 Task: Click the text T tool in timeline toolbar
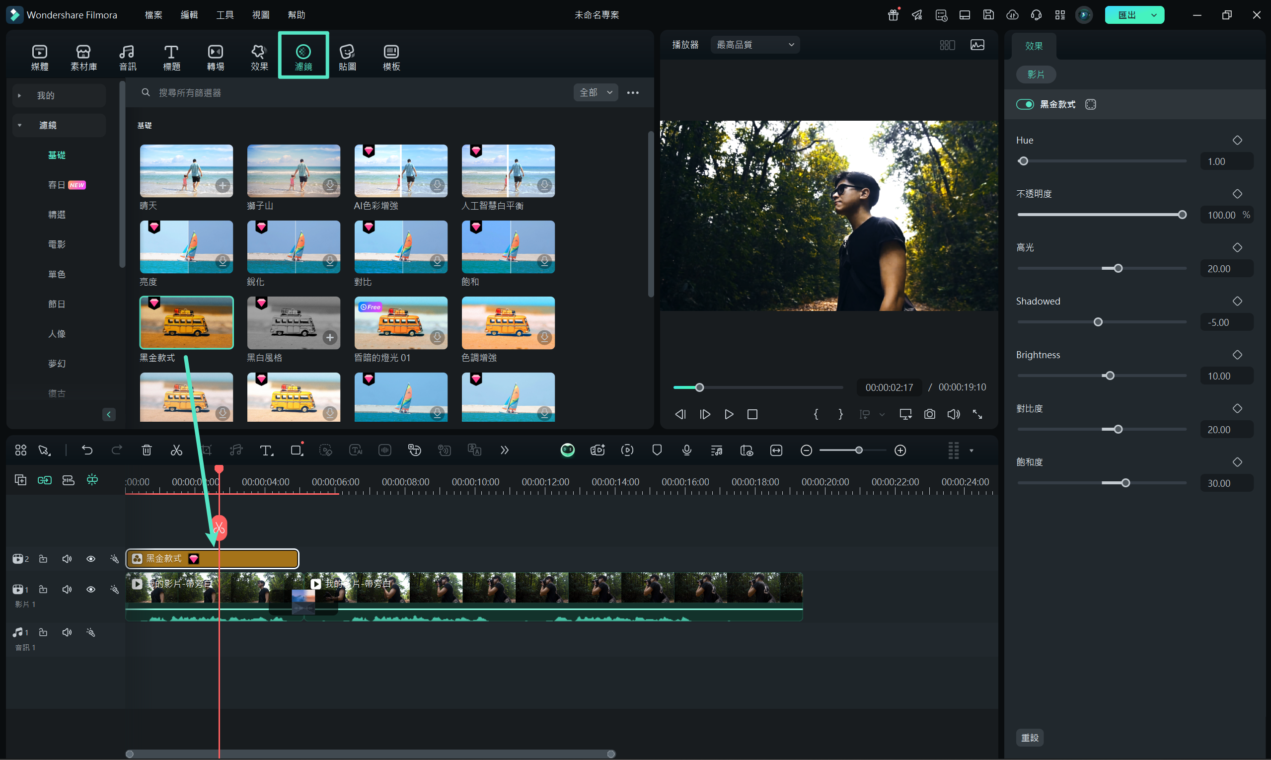(266, 450)
